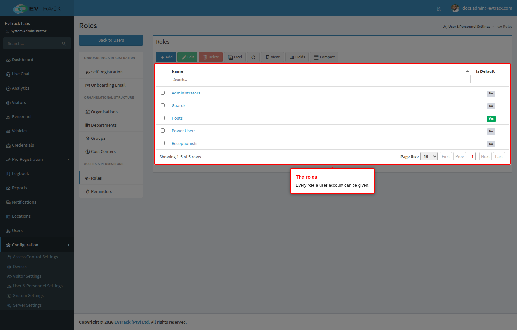The width and height of the screenshot is (517, 330).
Task: Select the Administrators row checkbox
Action: pyautogui.click(x=163, y=93)
